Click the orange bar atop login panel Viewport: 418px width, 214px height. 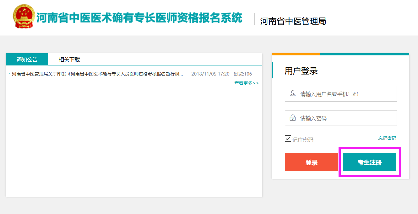pos(296,54)
